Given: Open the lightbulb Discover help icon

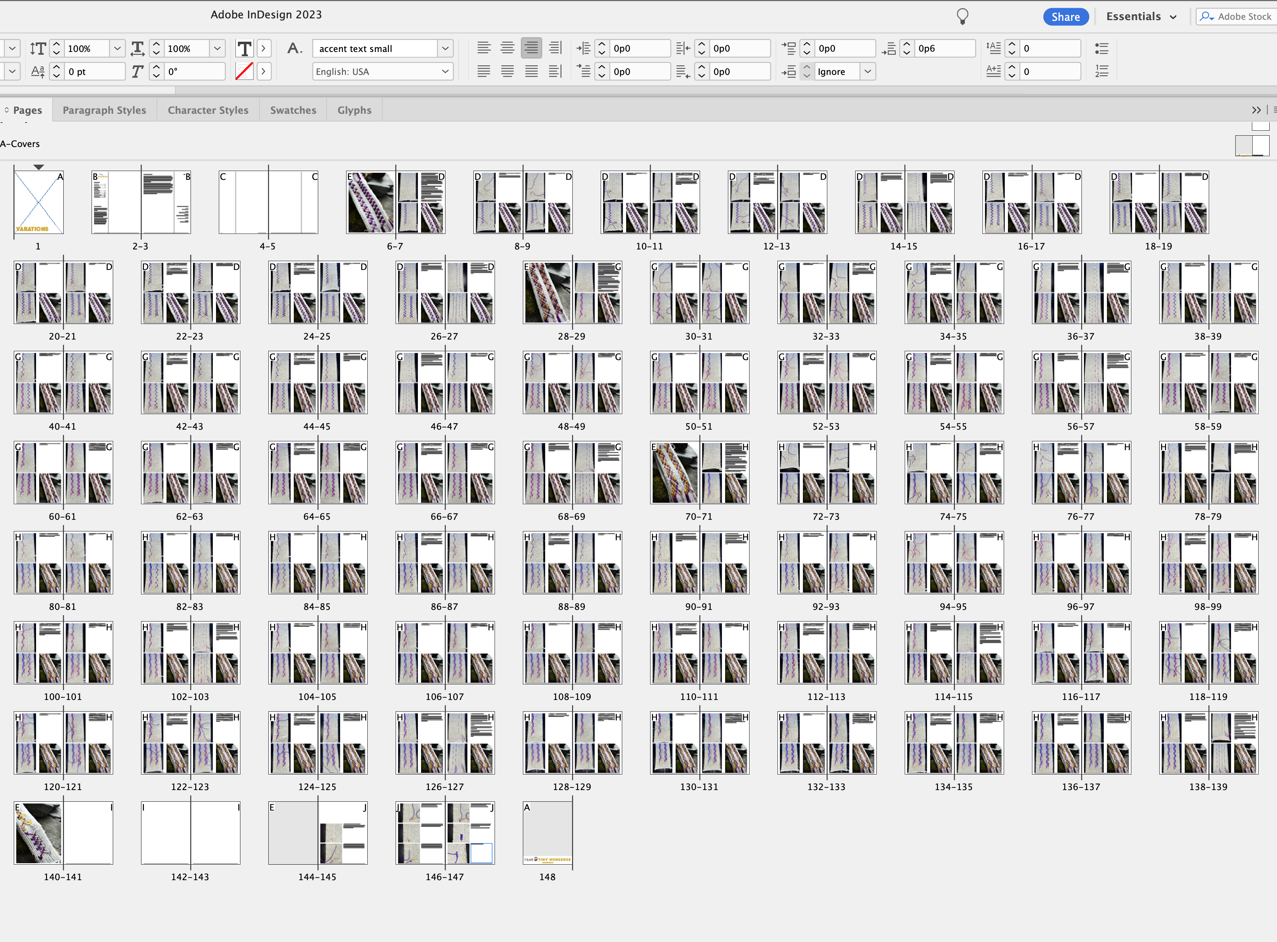Looking at the screenshot, I should click(x=962, y=17).
